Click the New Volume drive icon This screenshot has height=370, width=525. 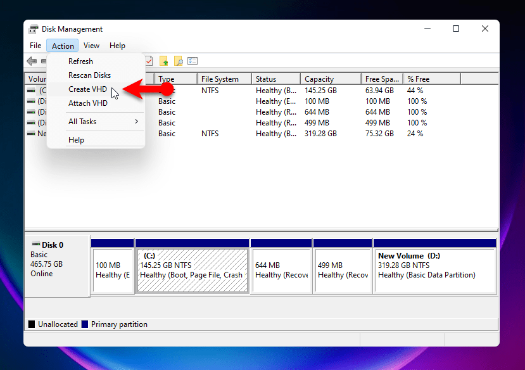[30, 134]
